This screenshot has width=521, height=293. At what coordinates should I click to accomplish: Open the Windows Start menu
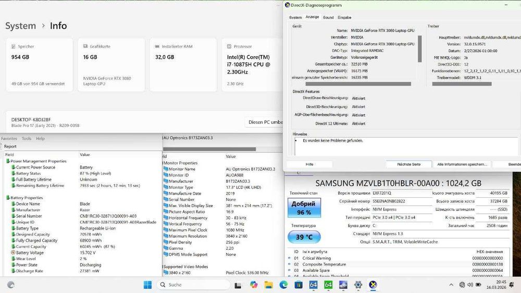[x=147, y=285]
